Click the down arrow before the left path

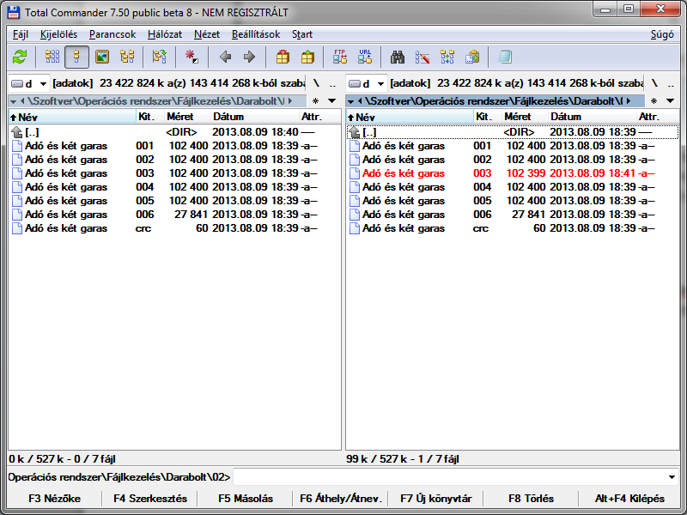(13, 101)
